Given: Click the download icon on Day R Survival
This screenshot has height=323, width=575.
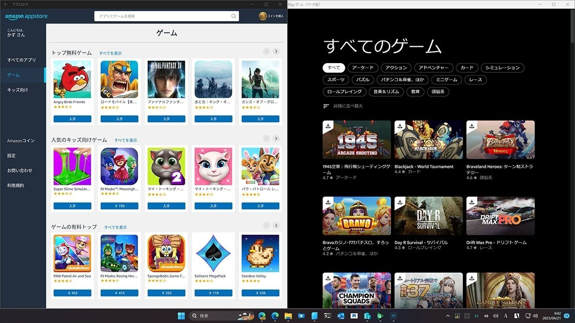Looking at the screenshot, I should [400, 202].
